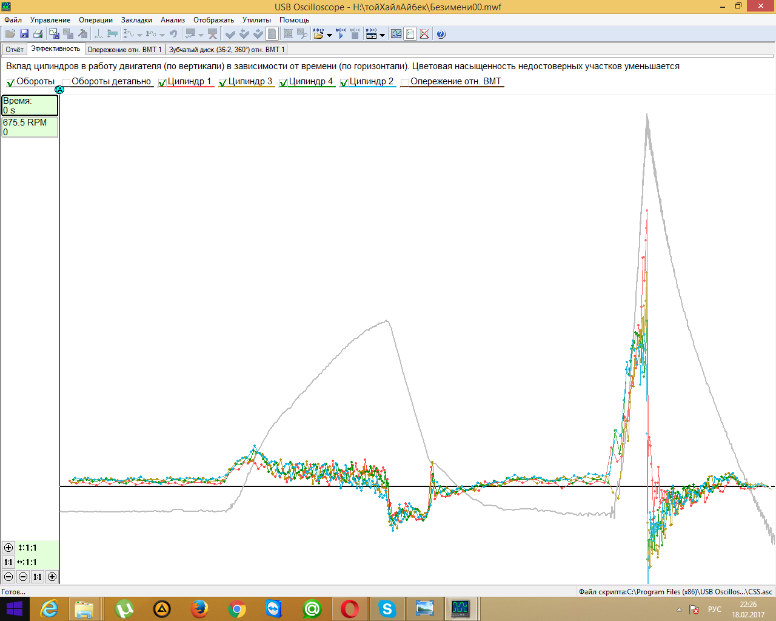Click the Время 0 s readout field
Viewport: 776px width, 621px height.
click(x=30, y=106)
